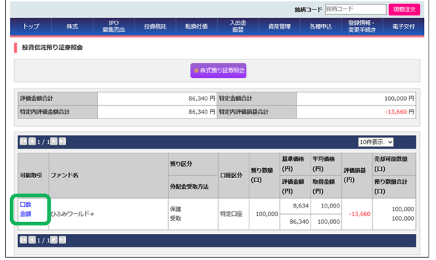This screenshot has height=260, width=436.
Task: Open the トップ menu item
Action: [31, 27]
